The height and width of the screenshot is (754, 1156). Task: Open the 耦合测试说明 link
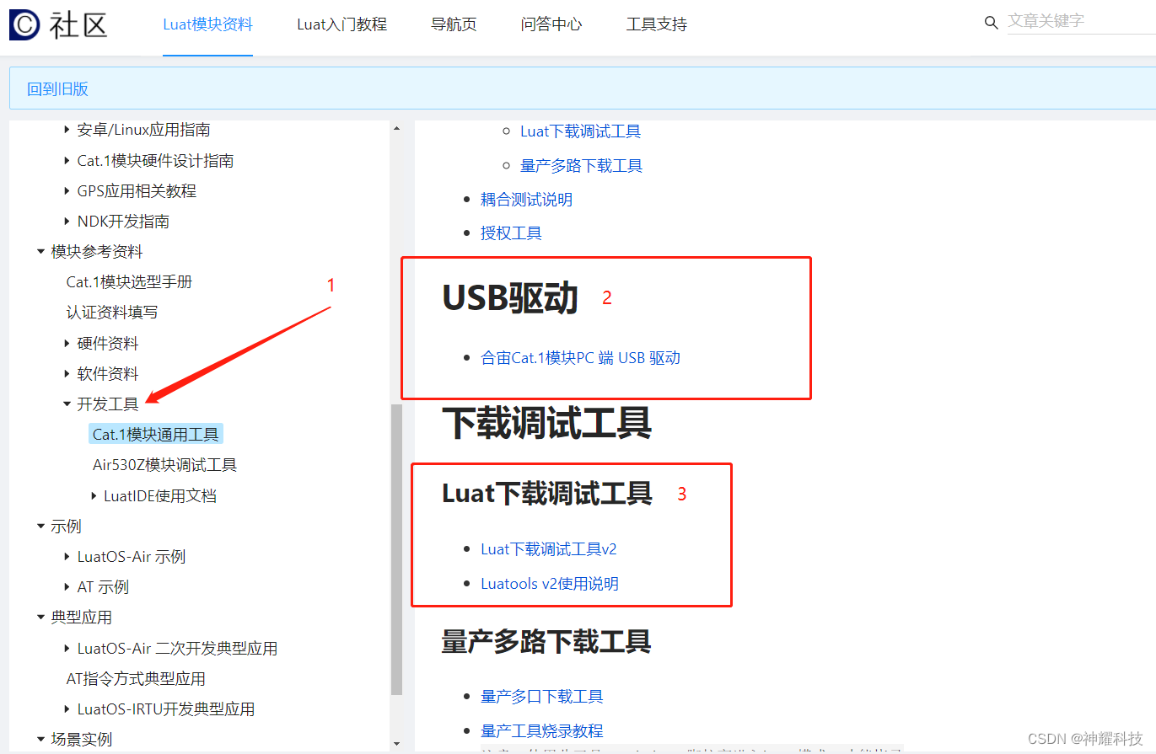526,200
